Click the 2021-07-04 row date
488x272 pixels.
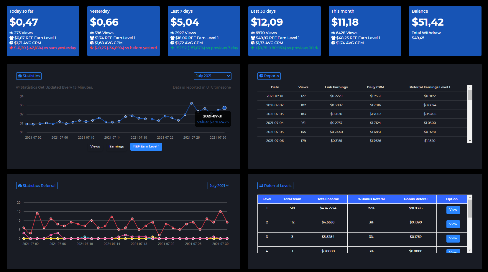pos(275,123)
